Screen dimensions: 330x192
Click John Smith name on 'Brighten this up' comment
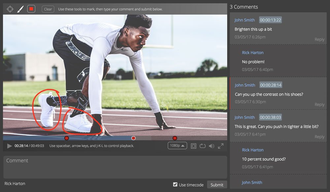245,20
